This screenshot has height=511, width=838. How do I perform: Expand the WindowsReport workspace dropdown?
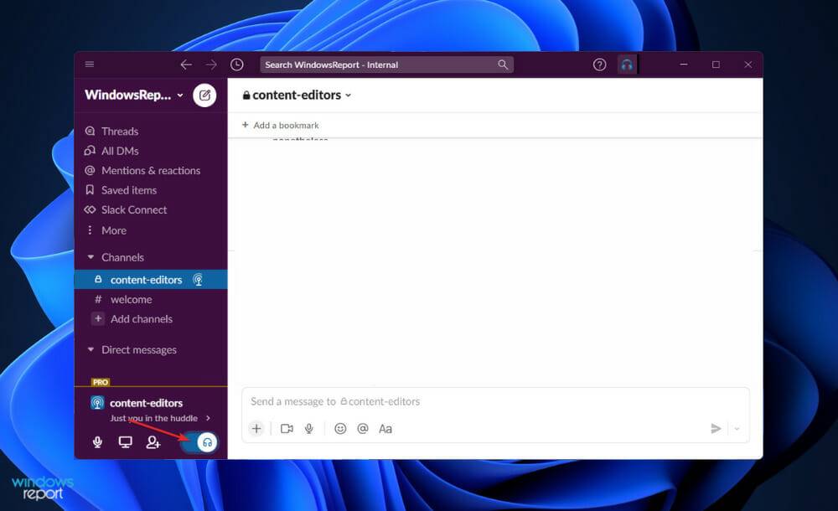point(134,95)
